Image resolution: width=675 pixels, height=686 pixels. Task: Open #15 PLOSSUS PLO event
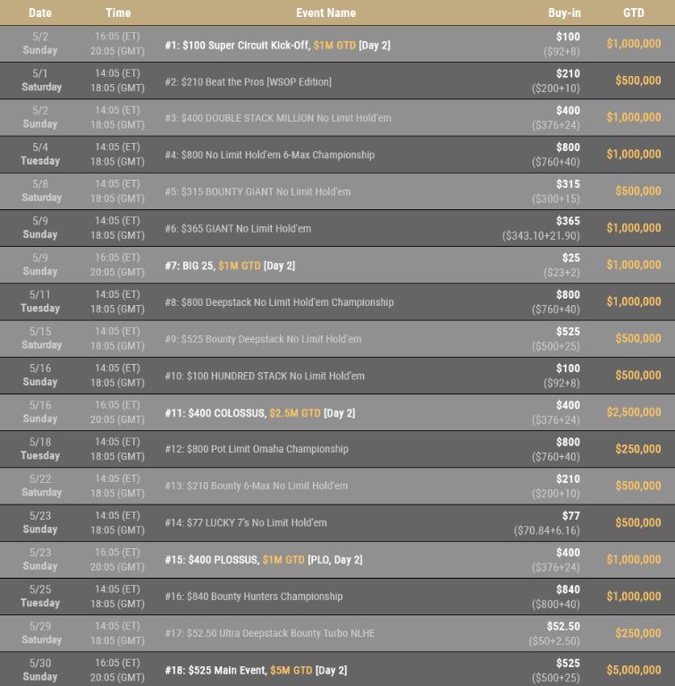264,560
